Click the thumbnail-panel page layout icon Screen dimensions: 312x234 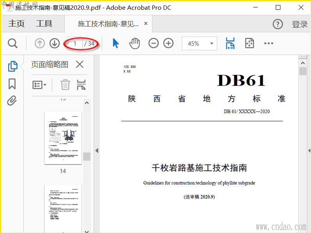81,85
